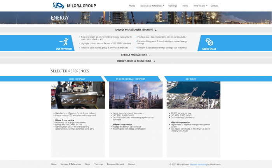Expand the Energy Audit & Reductions section
Viewport: 272px width, 168px height.
[x=136, y=61]
